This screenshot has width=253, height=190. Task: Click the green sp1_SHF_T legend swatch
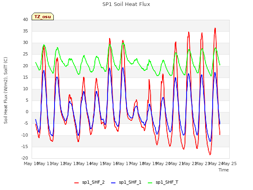pos(150,183)
